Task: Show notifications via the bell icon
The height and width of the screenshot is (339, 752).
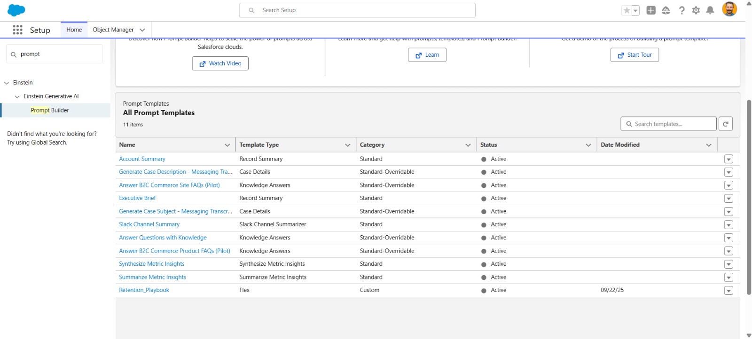Action: [x=710, y=10]
